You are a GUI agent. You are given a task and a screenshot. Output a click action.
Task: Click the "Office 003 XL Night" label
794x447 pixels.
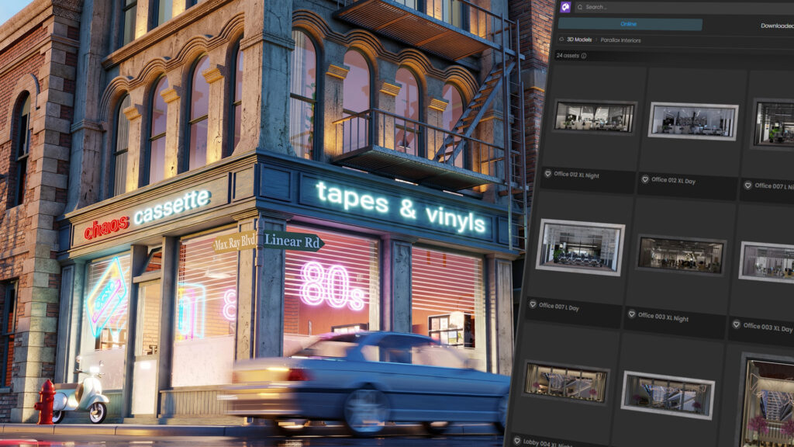[x=663, y=317]
